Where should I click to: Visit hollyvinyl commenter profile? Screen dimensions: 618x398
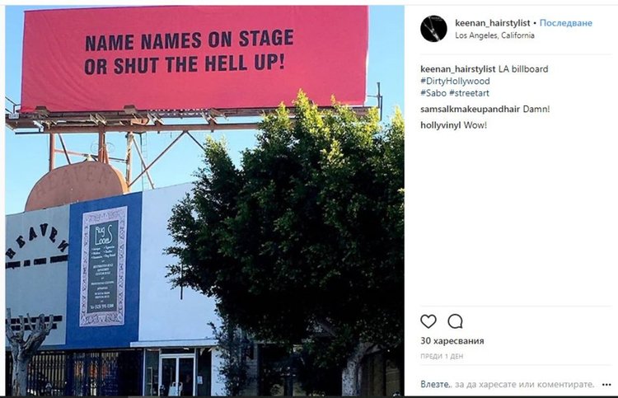(x=441, y=125)
